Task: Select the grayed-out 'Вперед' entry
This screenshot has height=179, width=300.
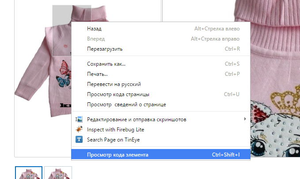Action: click(96, 39)
